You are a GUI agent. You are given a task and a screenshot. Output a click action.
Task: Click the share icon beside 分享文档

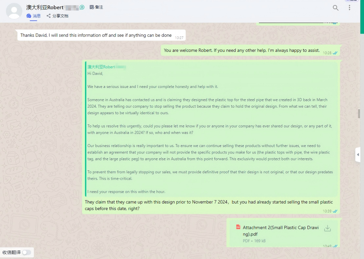click(49, 16)
